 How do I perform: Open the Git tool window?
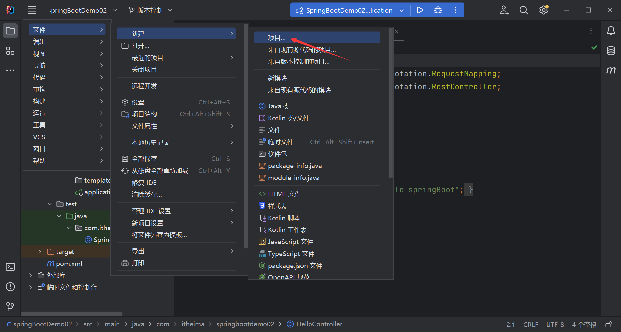click(10, 307)
